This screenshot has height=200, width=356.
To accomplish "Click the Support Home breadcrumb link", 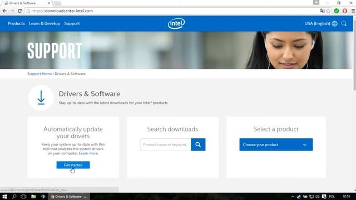I will (39, 74).
